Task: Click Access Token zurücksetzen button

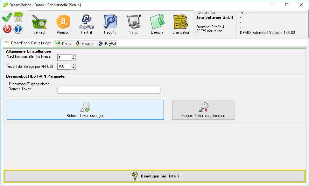Action: click(203, 110)
